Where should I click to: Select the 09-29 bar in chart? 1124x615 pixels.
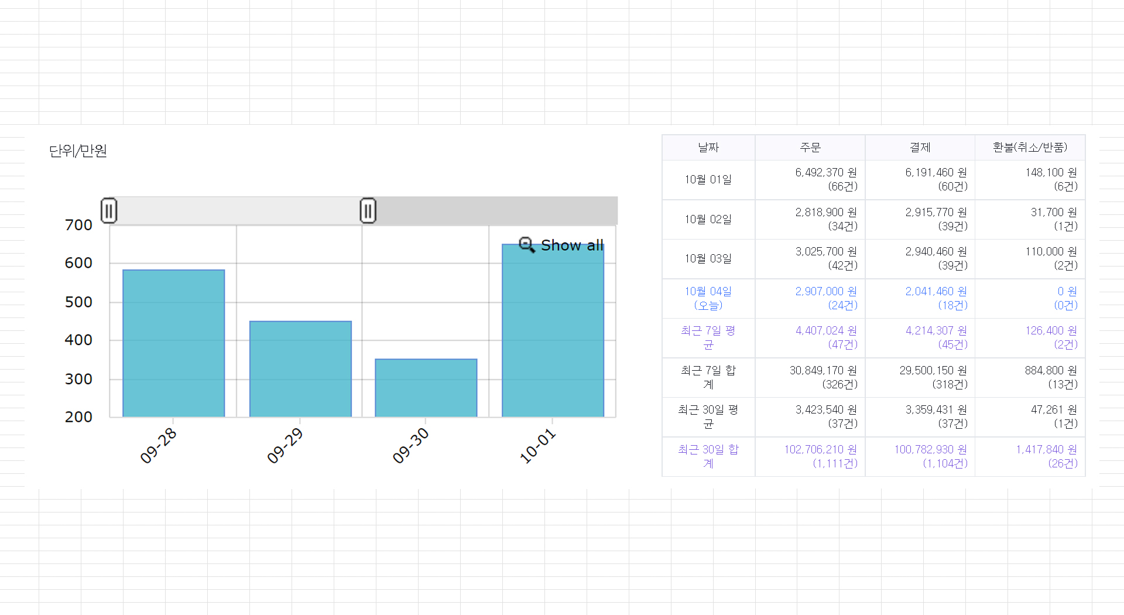coord(300,369)
